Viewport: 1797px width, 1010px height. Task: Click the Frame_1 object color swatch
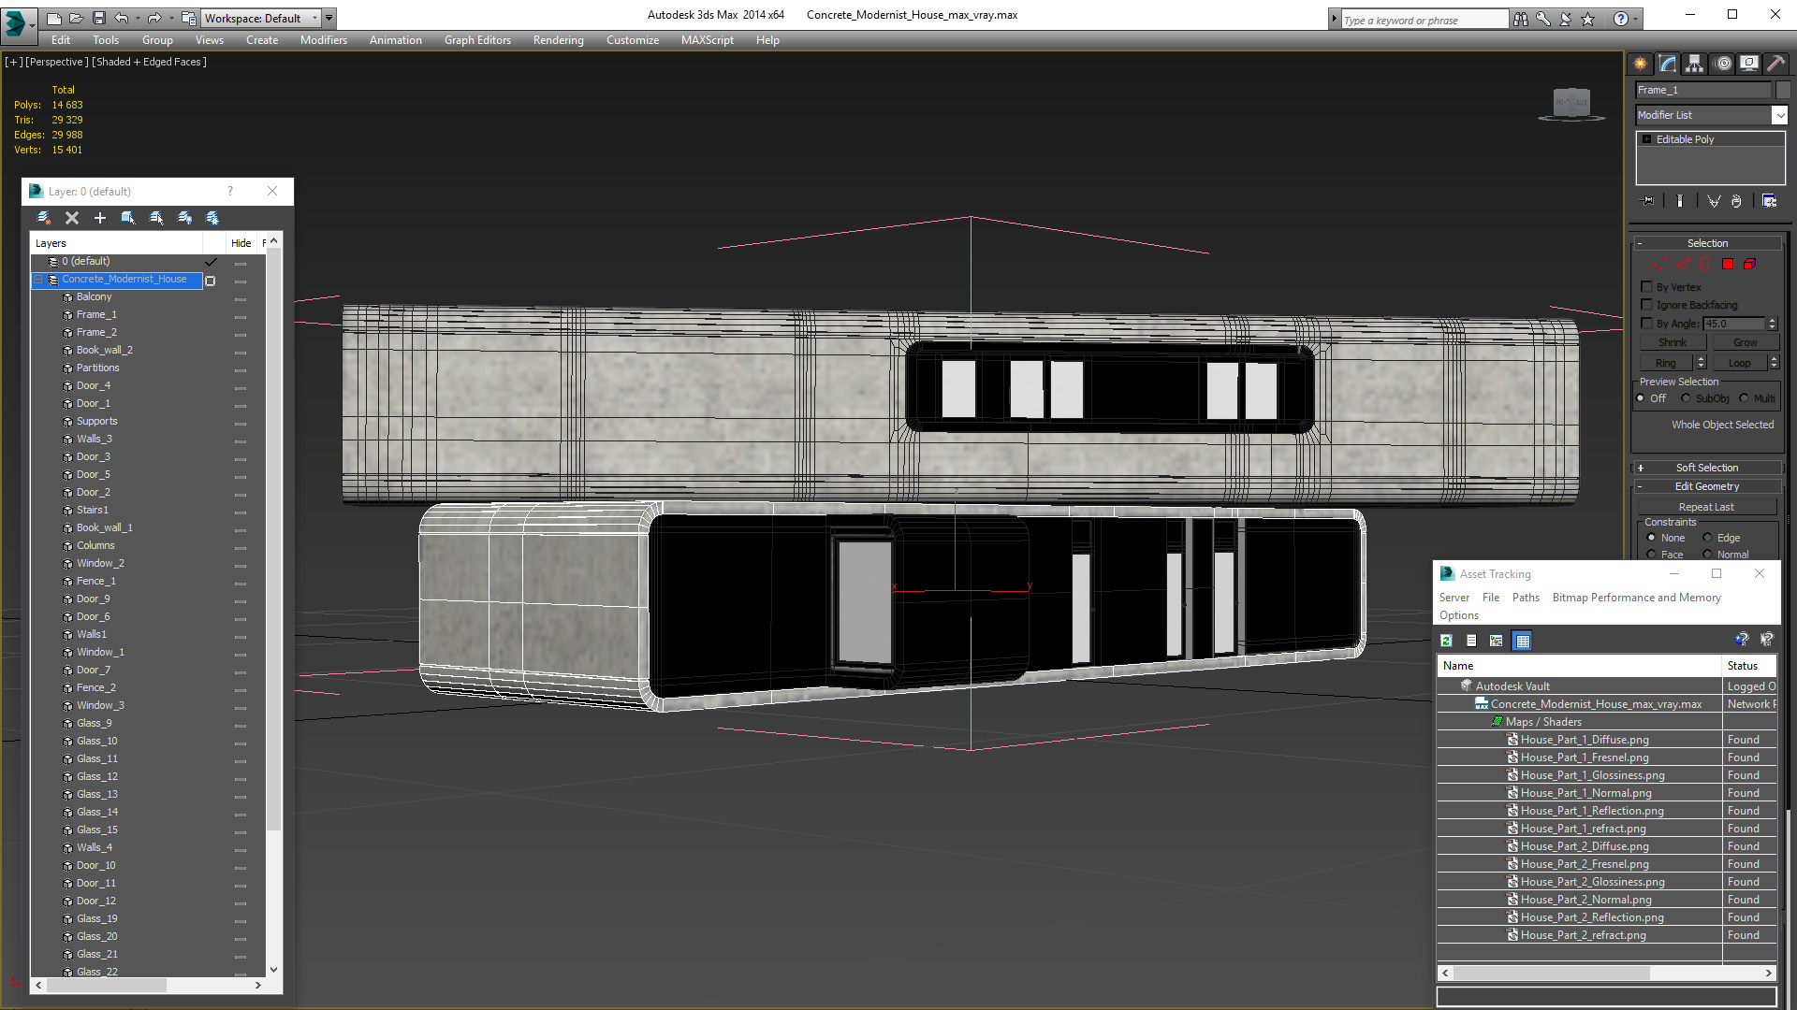tap(1783, 90)
